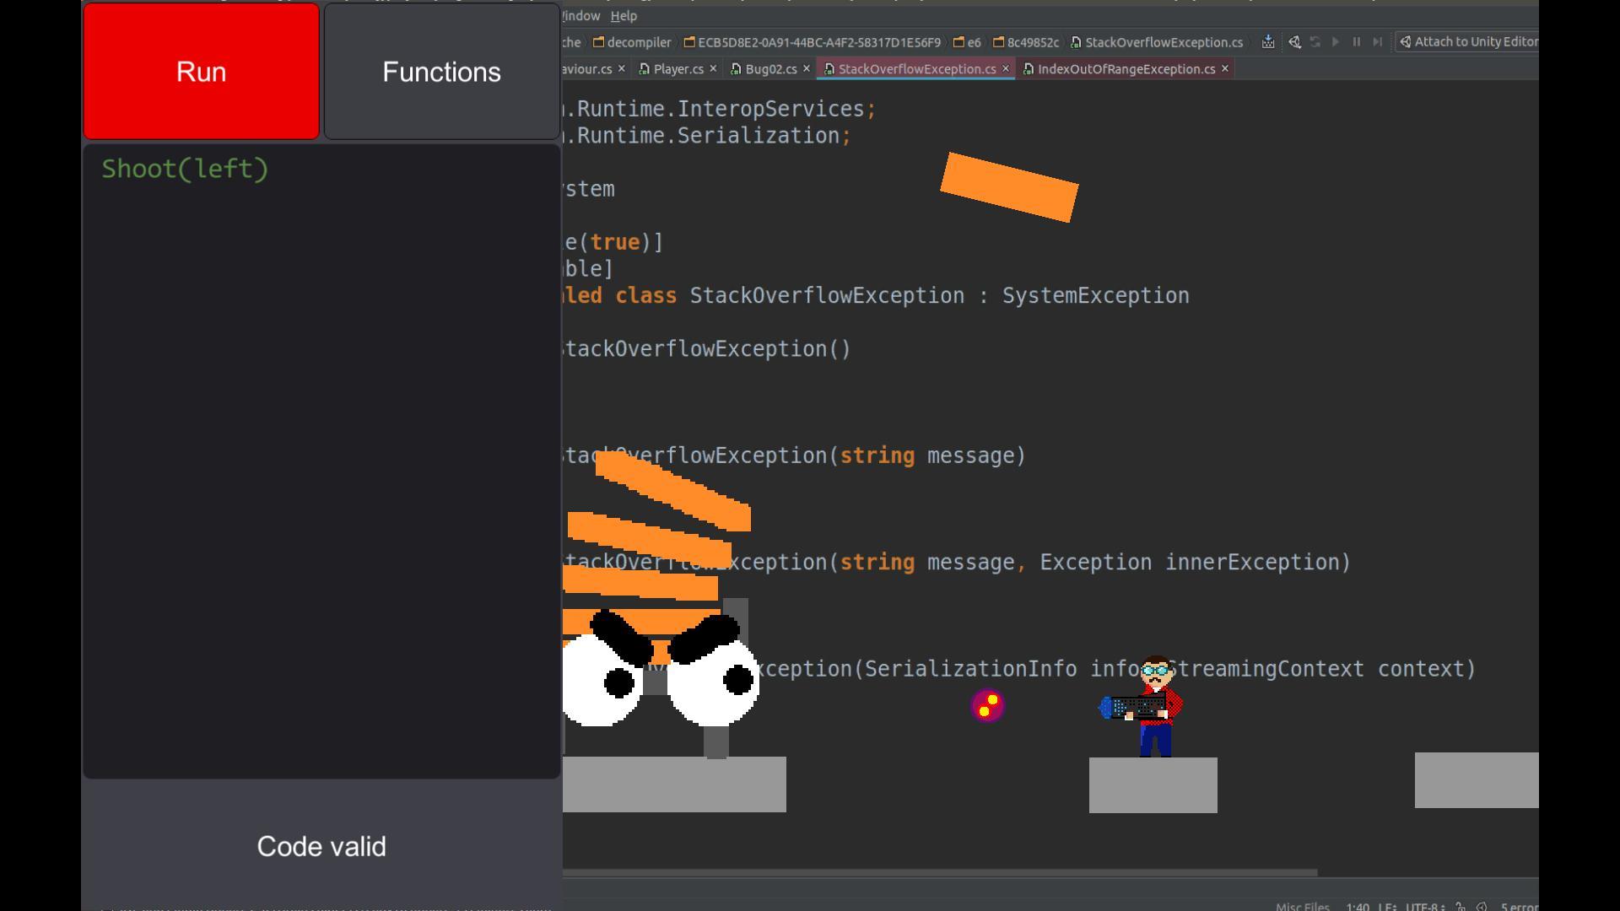The height and width of the screenshot is (911, 1620).
Task: Open the Attach to Unity Editor dropdown
Action: point(1468,42)
